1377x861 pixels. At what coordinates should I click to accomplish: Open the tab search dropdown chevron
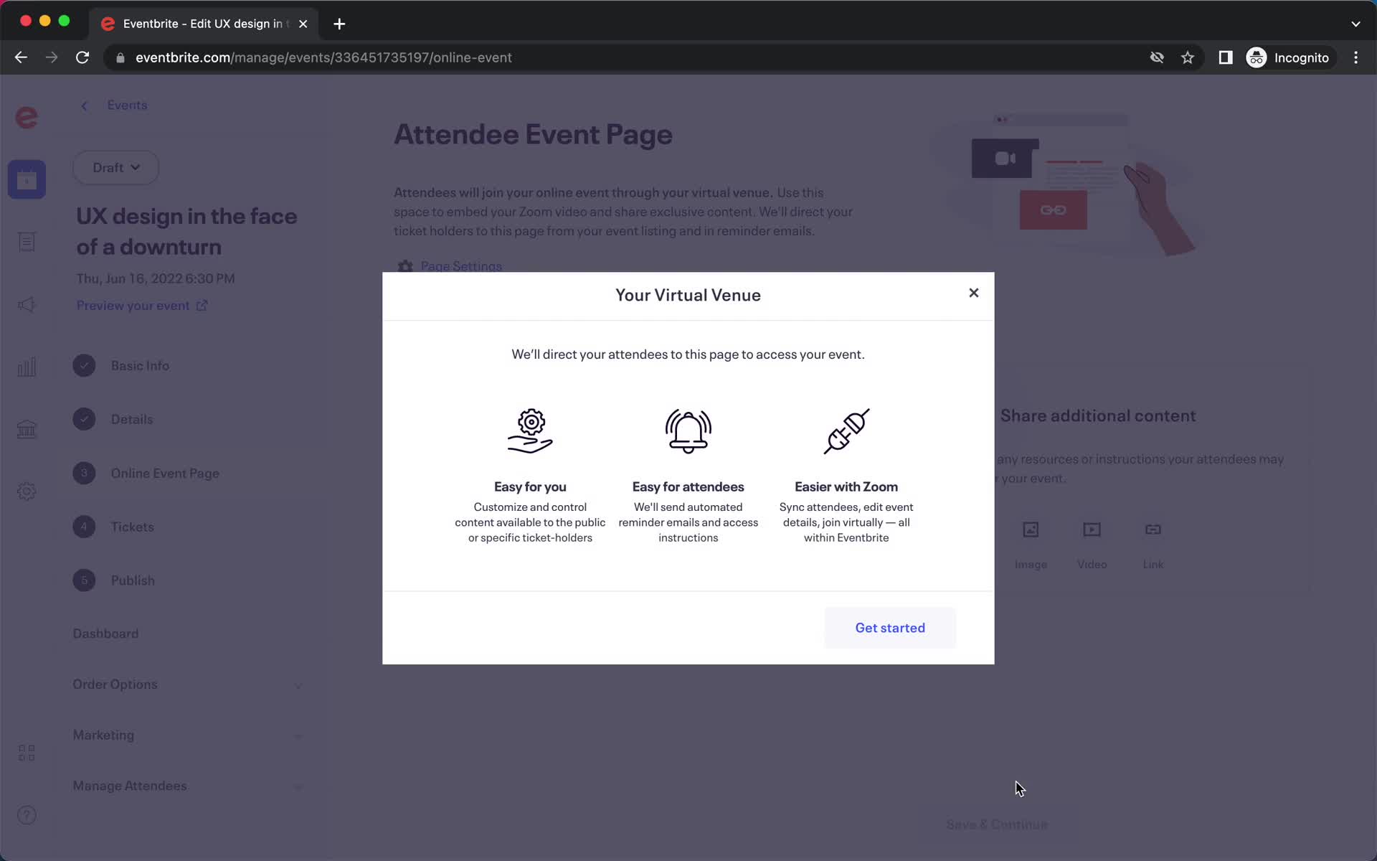click(x=1355, y=24)
